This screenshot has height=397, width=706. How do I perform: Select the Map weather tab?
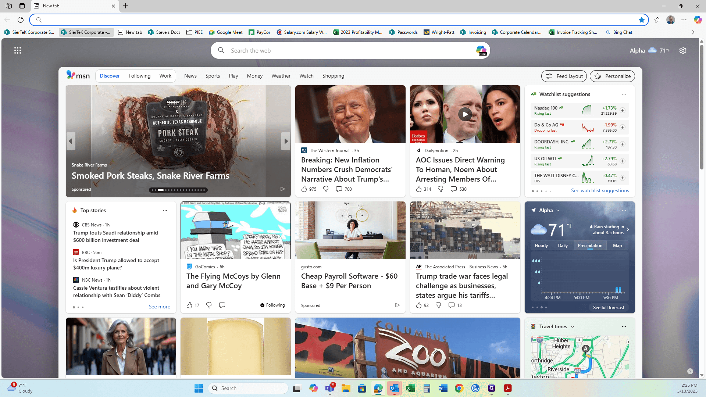[617, 246]
